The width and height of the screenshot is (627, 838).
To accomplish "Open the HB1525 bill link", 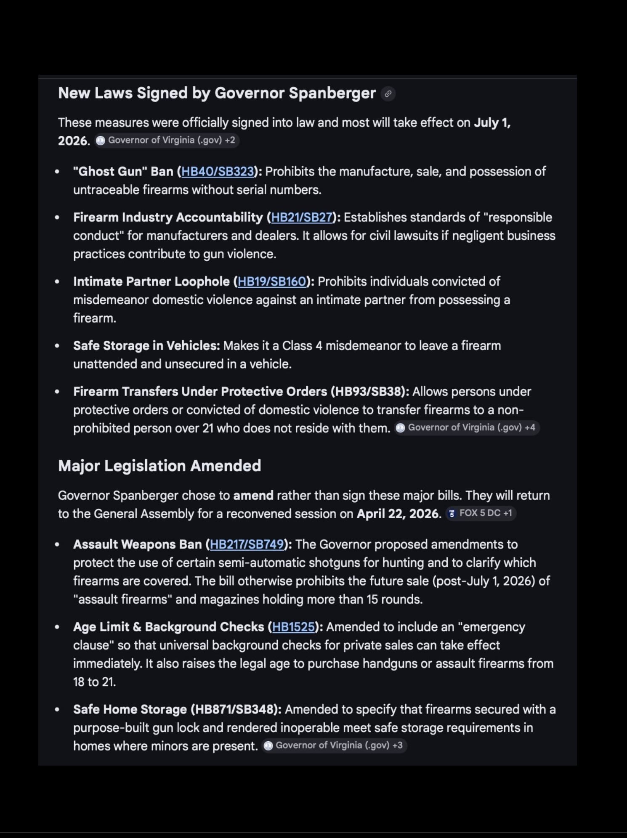I will click(x=293, y=627).
